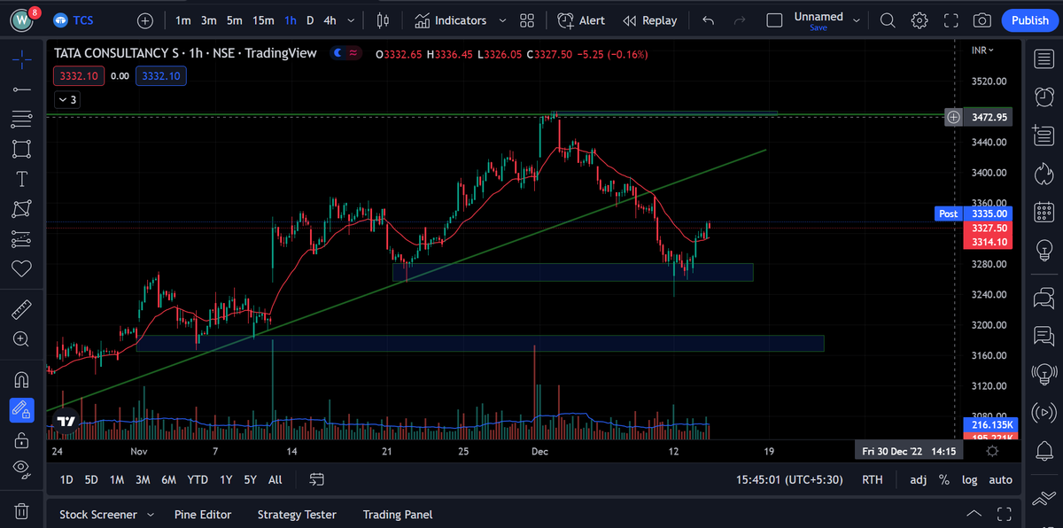Enter fullscreen mode
Screen dimensions: 1063x528
pyautogui.click(x=950, y=20)
